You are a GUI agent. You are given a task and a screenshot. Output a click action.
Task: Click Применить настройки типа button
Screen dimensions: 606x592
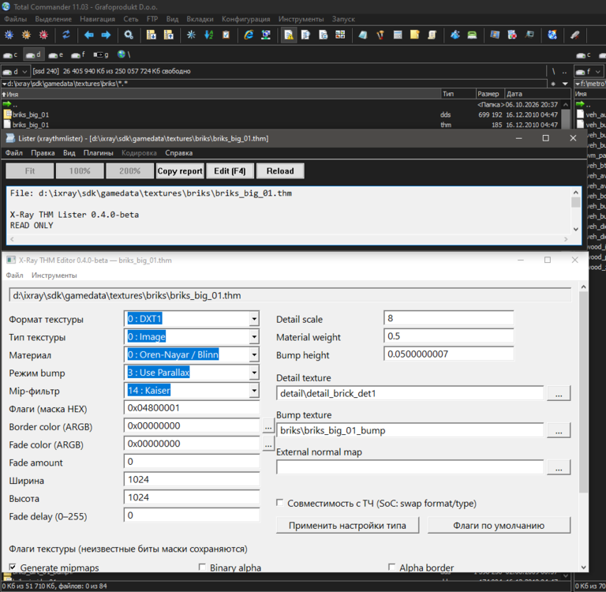tap(347, 526)
